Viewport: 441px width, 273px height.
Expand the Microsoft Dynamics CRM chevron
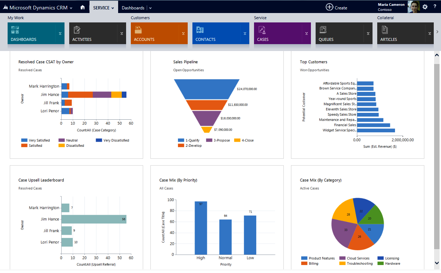point(71,7)
